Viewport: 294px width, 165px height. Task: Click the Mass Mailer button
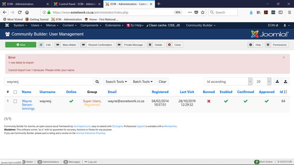click(x=67, y=45)
